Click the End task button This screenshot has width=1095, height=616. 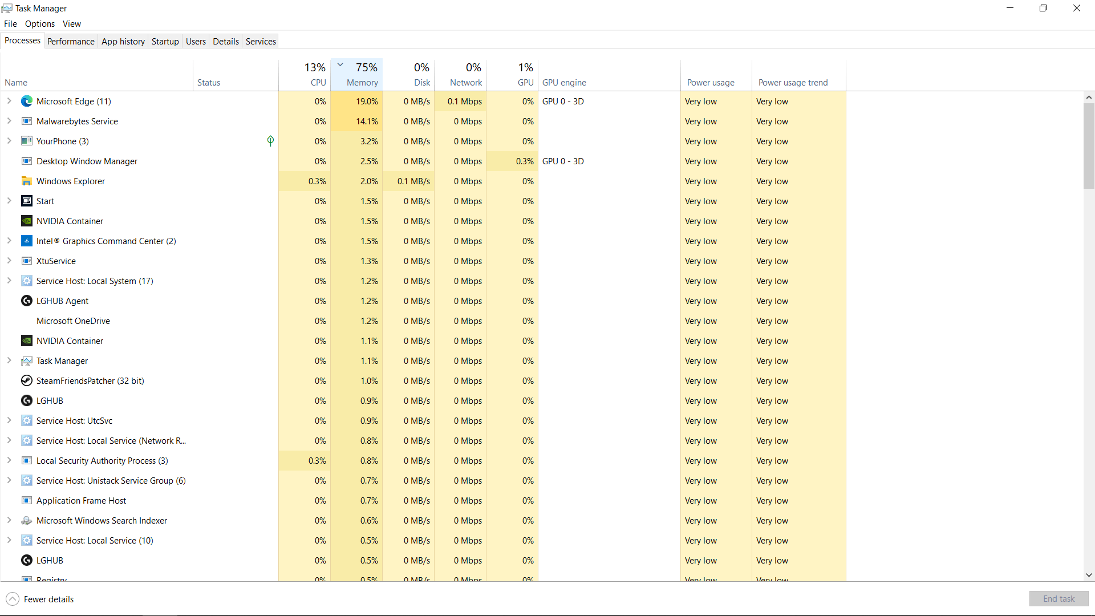pos(1058,599)
